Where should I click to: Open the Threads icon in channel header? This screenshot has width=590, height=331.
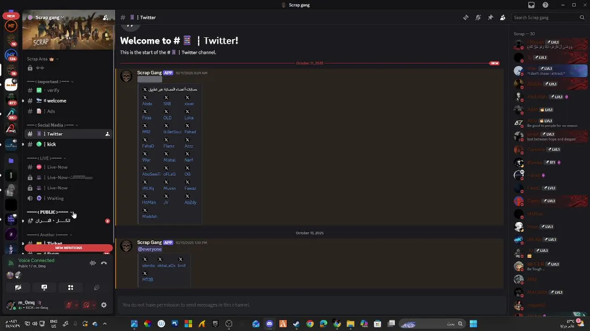(466, 17)
